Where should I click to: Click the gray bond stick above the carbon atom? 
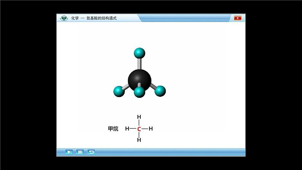coord(140,63)
